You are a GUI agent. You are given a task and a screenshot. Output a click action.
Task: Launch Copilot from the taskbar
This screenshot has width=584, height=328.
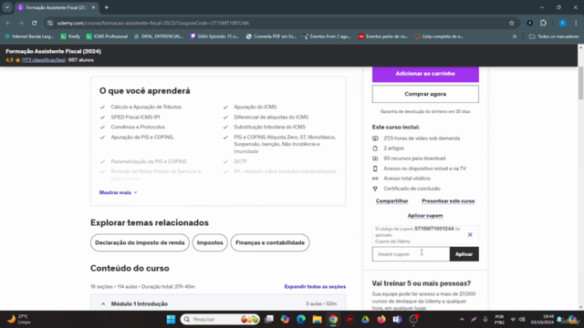click(x=285, y=319)
